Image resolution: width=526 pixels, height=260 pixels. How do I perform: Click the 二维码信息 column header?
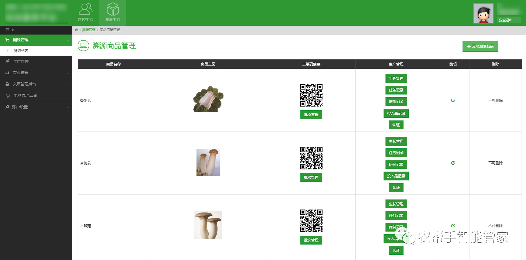click(x=311, y=64)
